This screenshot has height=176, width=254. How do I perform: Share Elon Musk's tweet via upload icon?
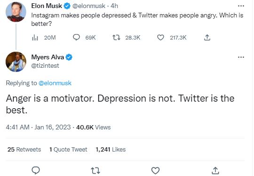[x=207, y=38]
